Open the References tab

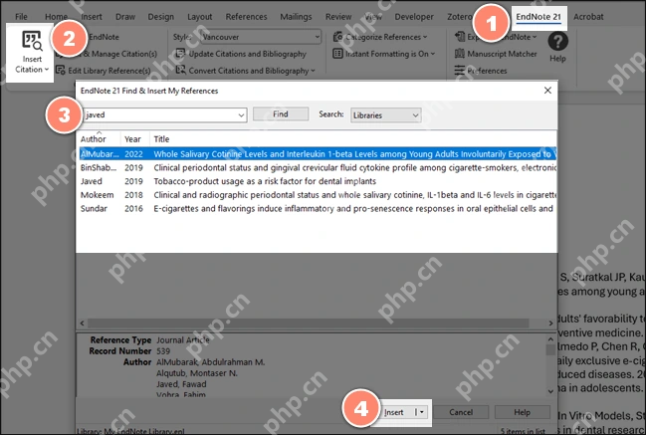246,17
